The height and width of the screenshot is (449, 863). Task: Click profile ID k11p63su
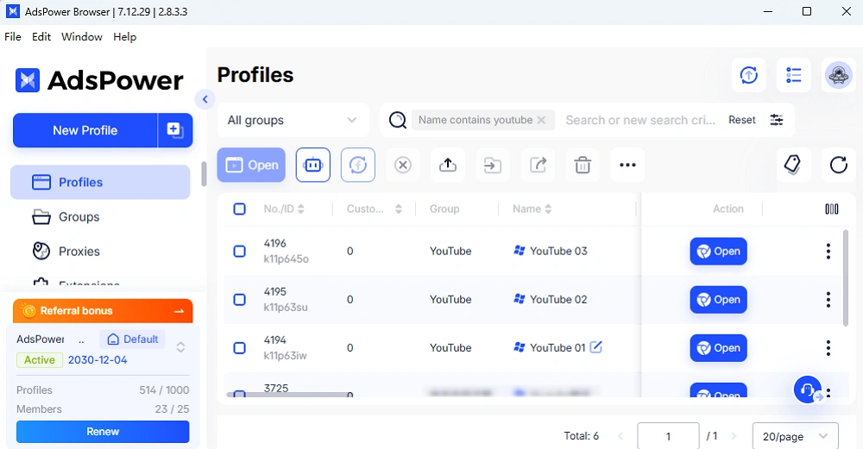pyautogui.click(x=286, y=307)
